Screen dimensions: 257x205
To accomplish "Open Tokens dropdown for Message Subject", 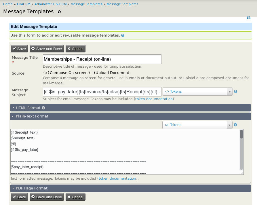I will click(x=197, y=92).
